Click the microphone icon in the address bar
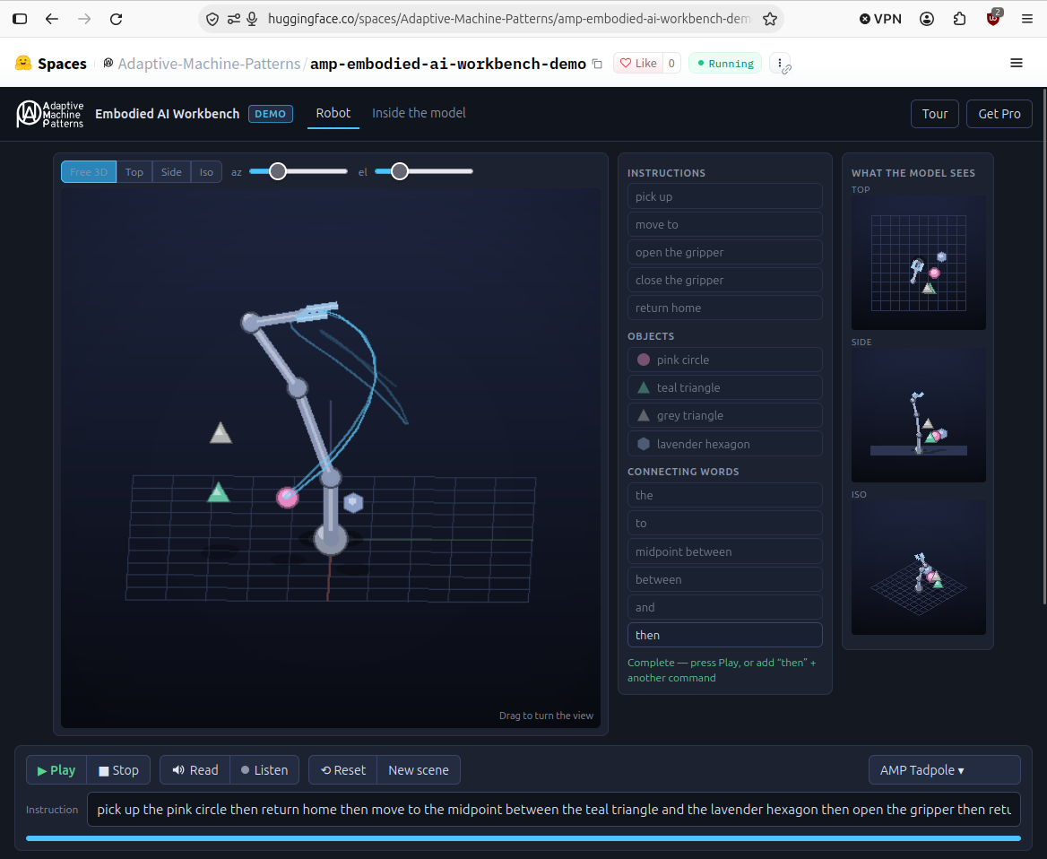The height and width of the screenshot is (859, 1047). pos(253,19)
